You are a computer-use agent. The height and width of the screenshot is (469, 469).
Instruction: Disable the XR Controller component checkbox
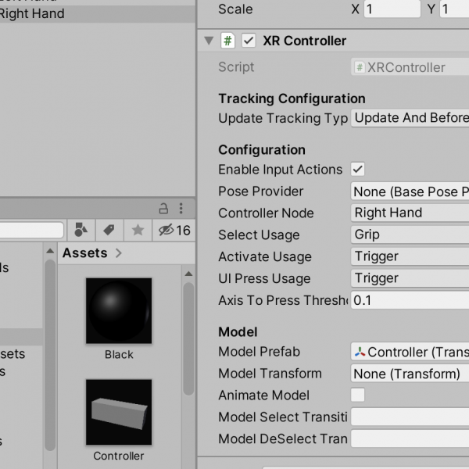(x=249, y=41)
